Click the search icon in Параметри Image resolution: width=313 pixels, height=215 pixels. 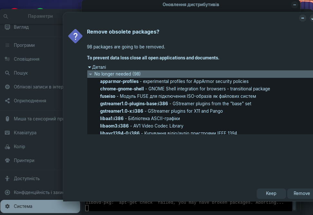pos(5,16)
